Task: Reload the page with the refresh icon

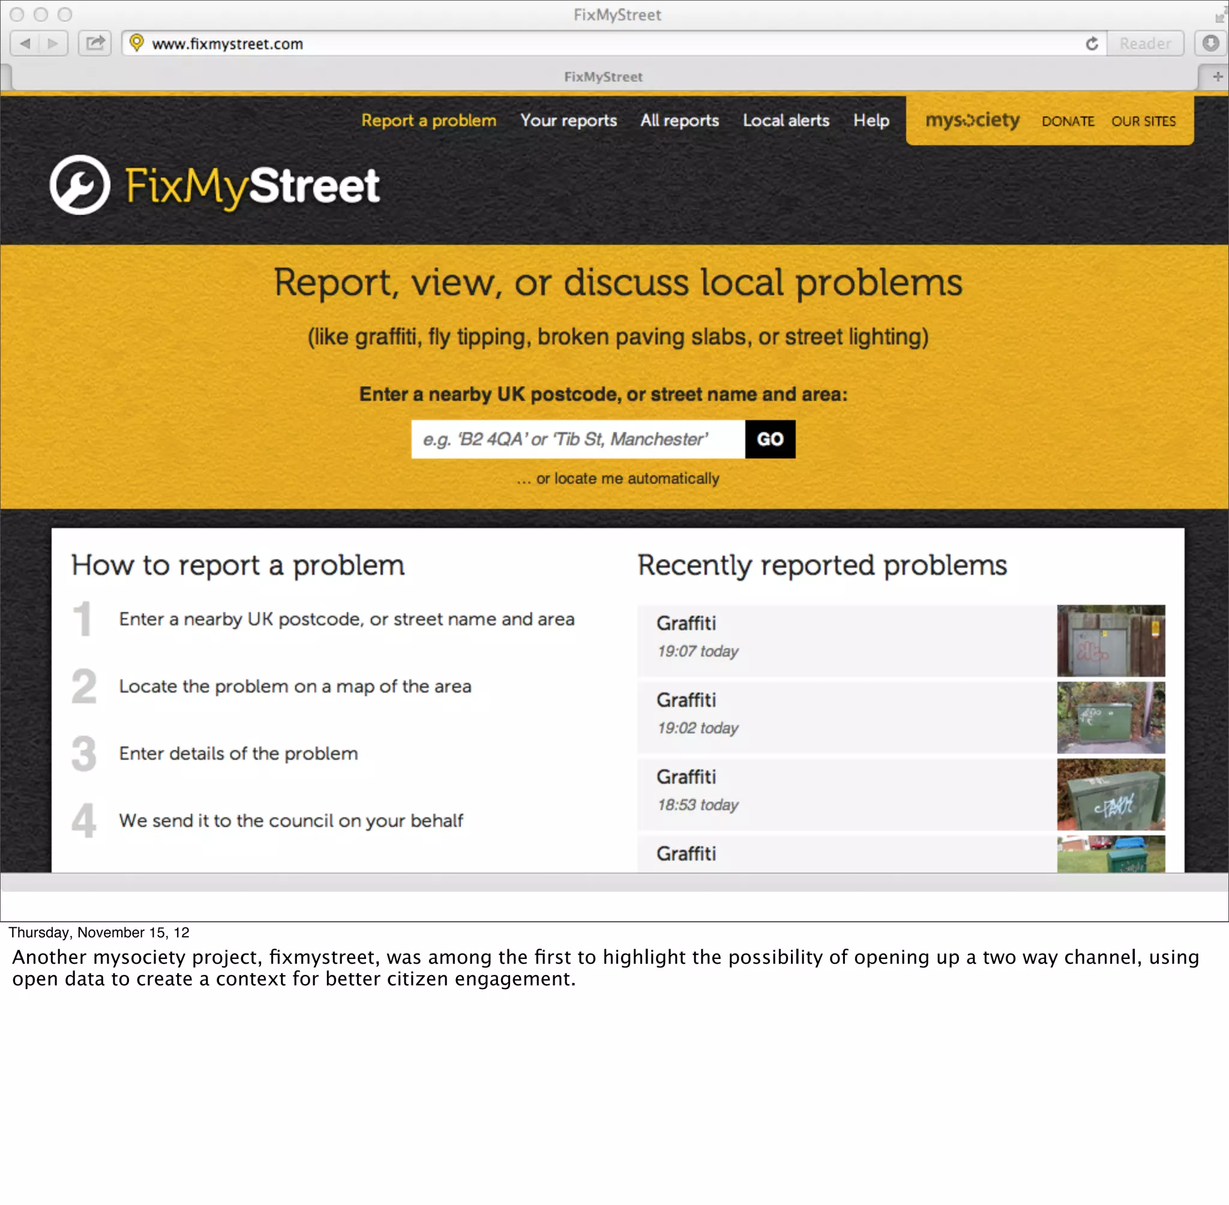Action: tap(1092, 44)
